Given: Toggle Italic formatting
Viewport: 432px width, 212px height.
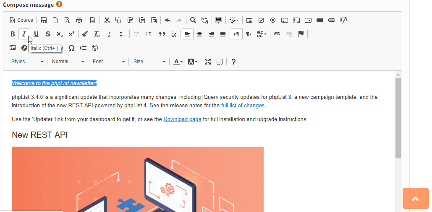Looking at the screenshot, I should point(24,34).
